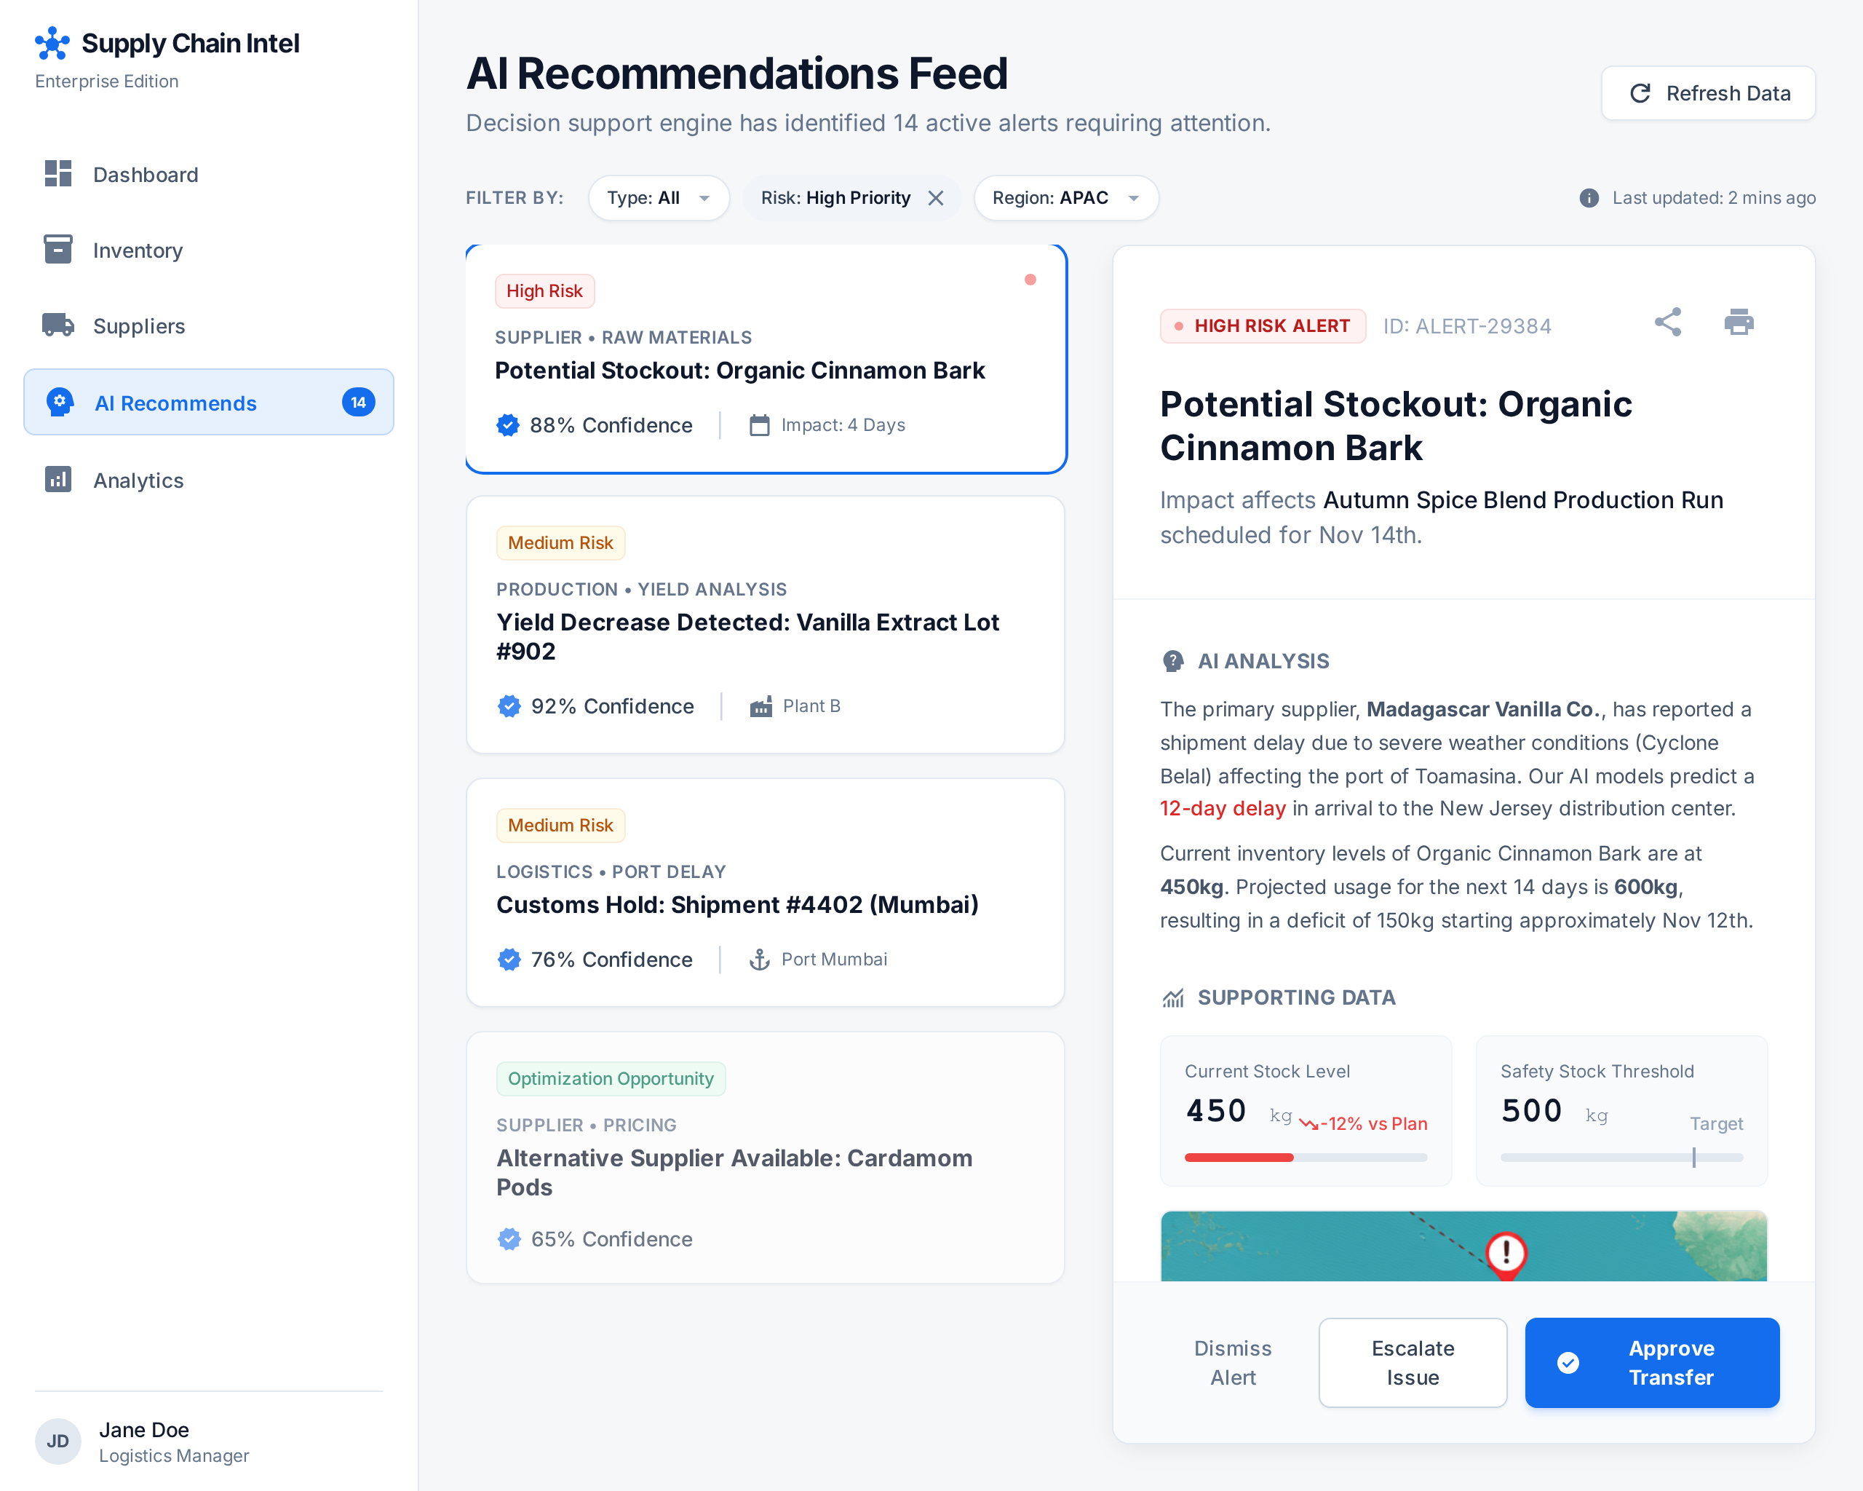Click the info icon beside Last updated

1589,198
